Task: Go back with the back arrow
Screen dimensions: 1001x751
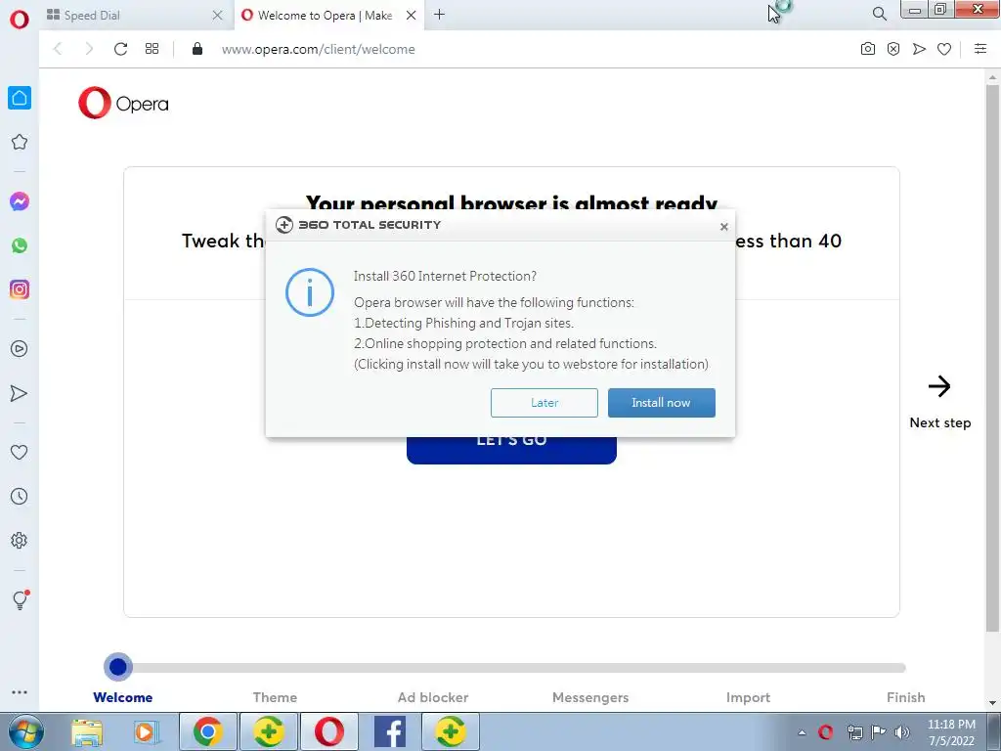Action: pos(58,49)
